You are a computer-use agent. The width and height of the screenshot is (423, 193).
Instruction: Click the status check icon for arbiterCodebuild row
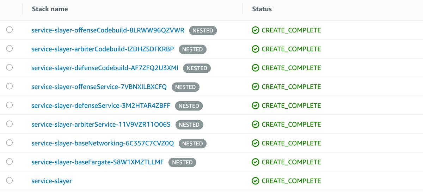(256, 49)
